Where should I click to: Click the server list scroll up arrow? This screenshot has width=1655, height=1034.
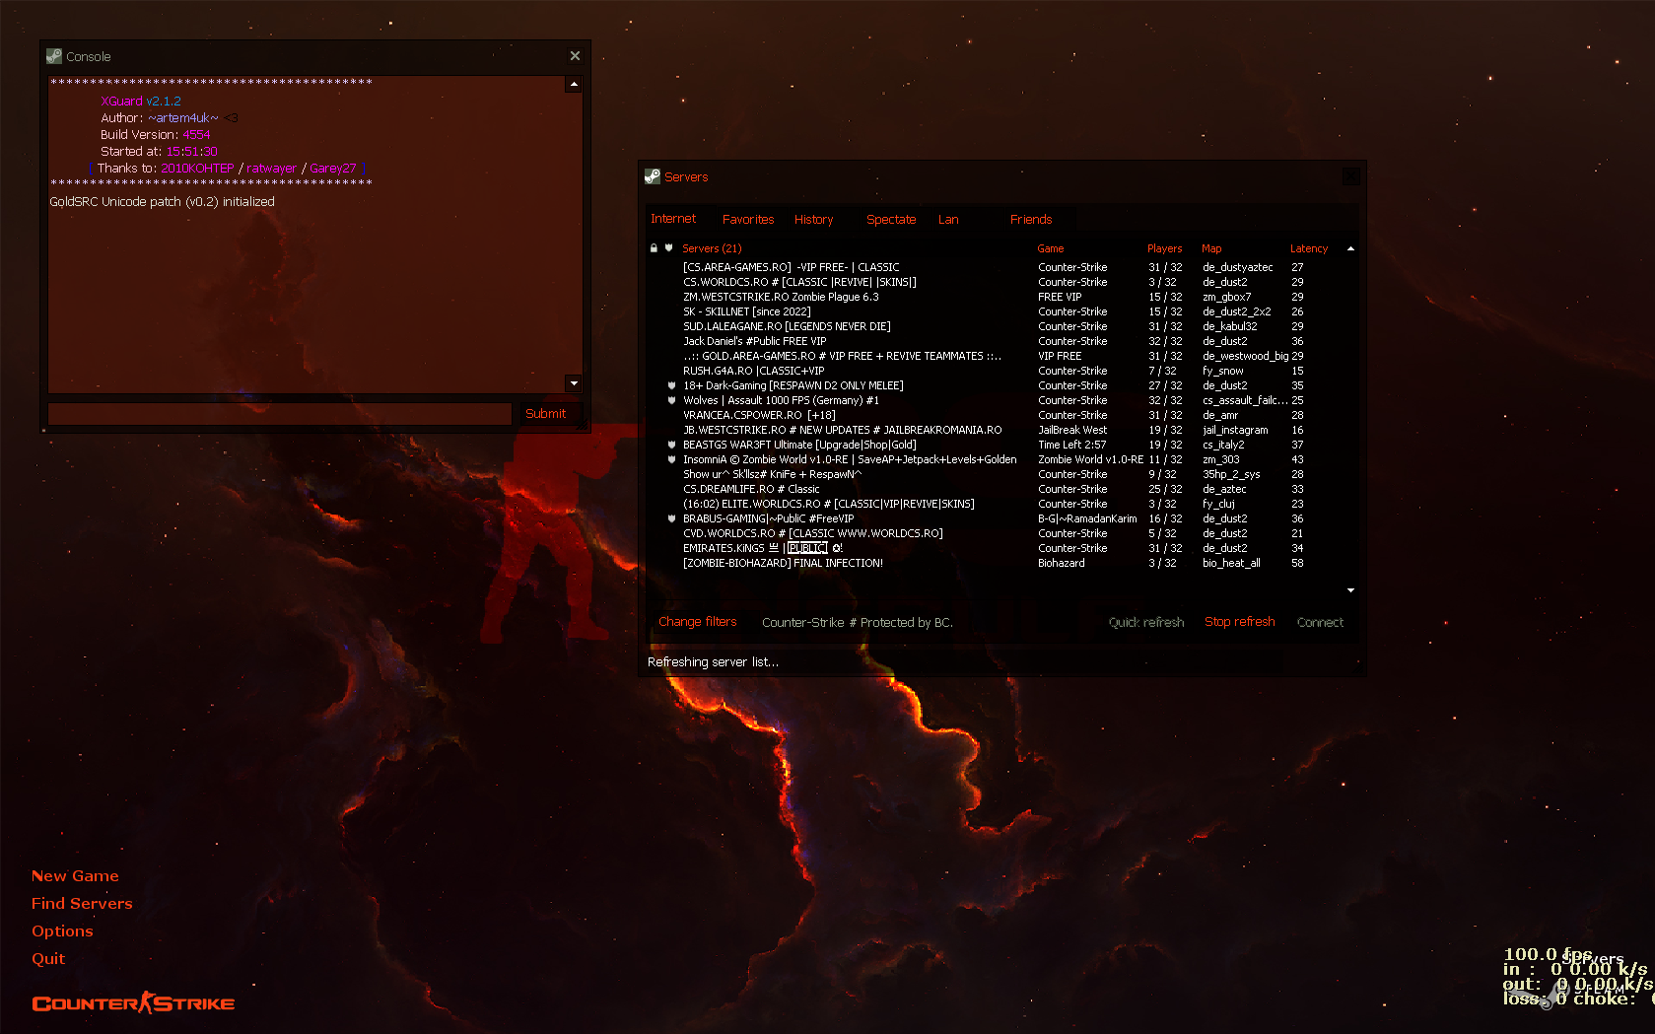point(1350,248)
